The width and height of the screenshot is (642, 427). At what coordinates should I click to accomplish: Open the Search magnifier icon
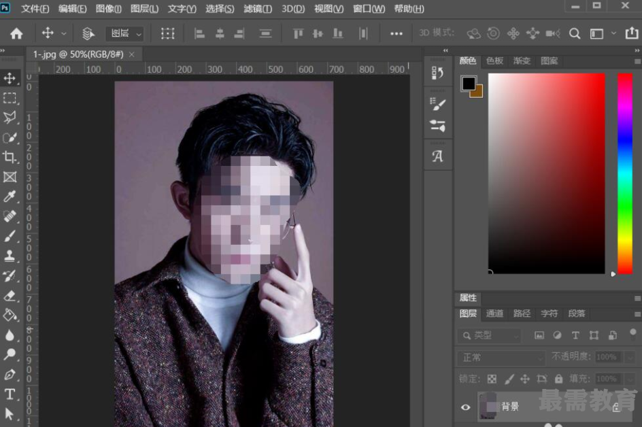(x=575, y=33)
